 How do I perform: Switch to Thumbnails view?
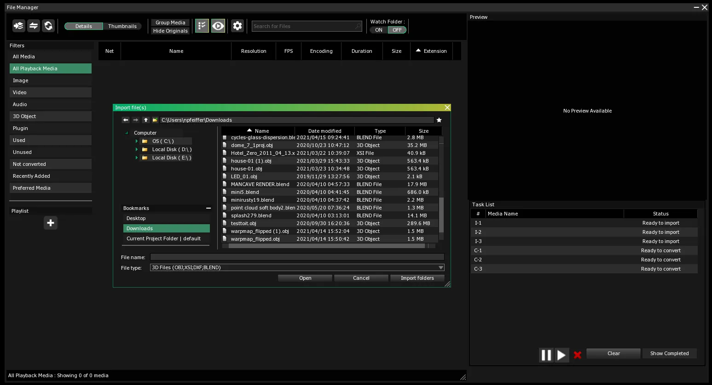click(122, 26)
